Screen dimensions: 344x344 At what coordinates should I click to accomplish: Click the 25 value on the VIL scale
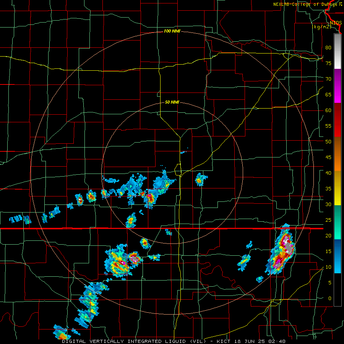click(328, 220)
